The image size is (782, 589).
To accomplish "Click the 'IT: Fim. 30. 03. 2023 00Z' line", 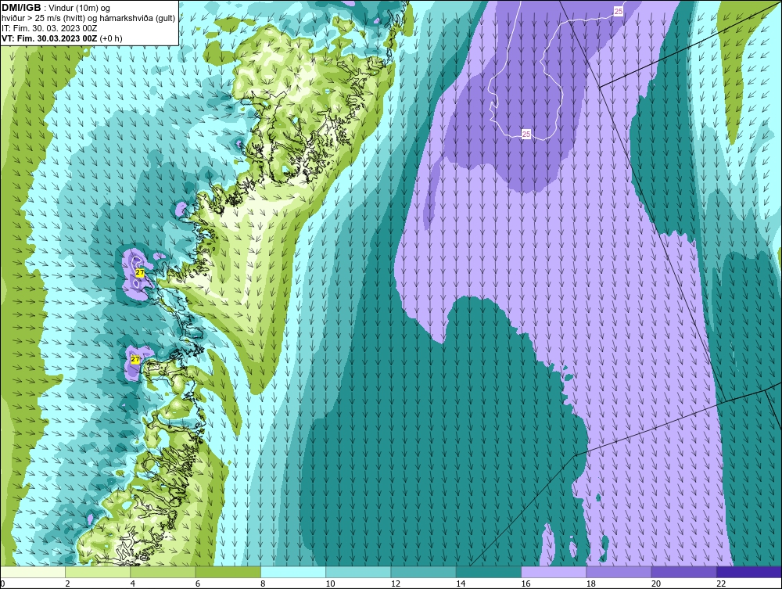I will coord(49,28).
